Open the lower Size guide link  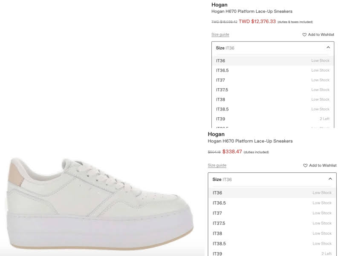(x=217, y=165)
